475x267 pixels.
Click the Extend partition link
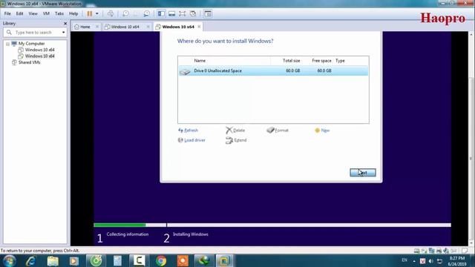click(x=236, y=140)
